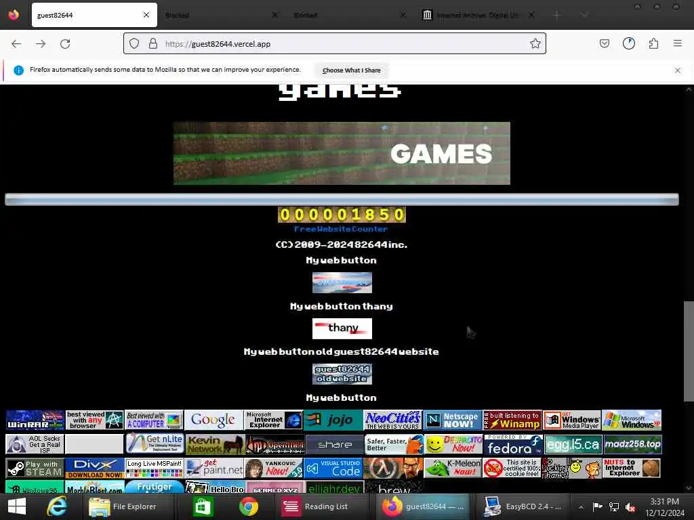Click the OpenMPT badge
The height and width of the screenshot is (520, 694).
click(274, 444)
